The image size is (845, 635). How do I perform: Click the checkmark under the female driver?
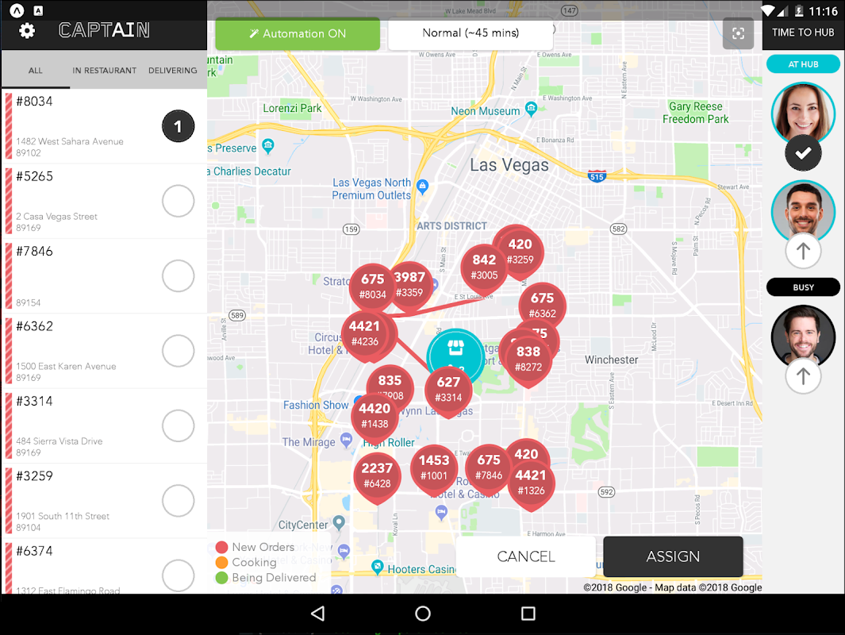tap(803, 153)
